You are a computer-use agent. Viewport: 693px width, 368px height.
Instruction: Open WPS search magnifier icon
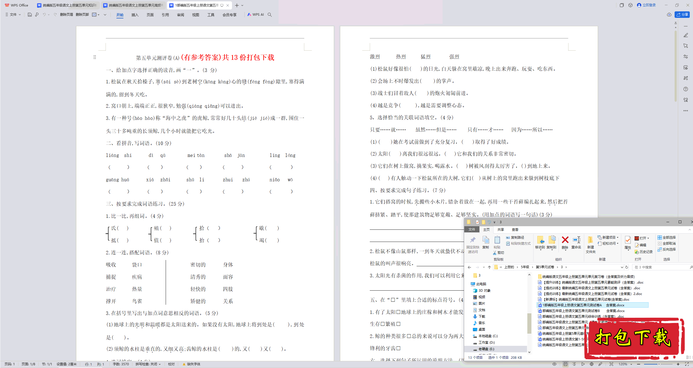pos(270,15)
